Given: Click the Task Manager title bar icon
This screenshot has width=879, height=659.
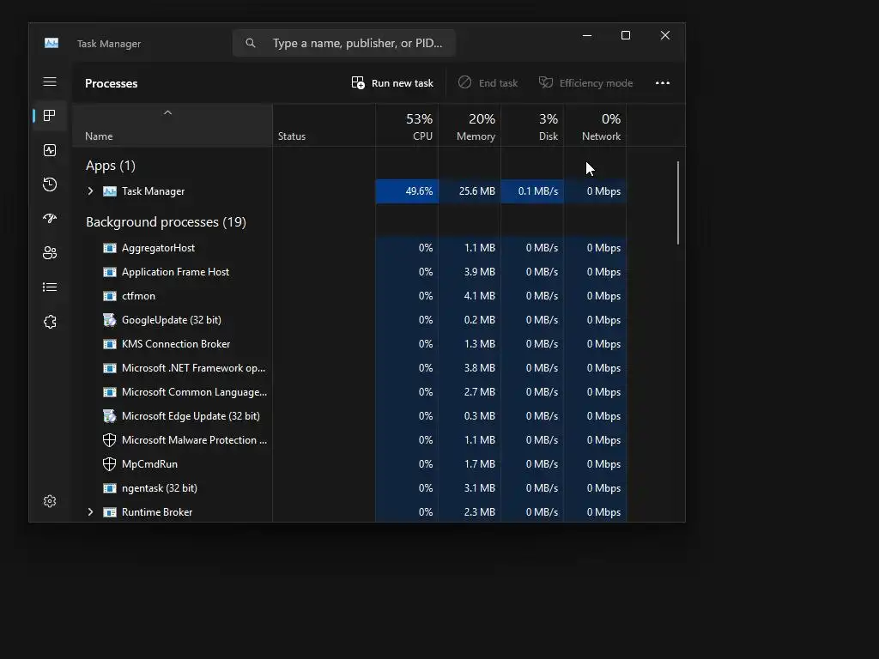Looking at the screenshot, I should coord(52,43).
